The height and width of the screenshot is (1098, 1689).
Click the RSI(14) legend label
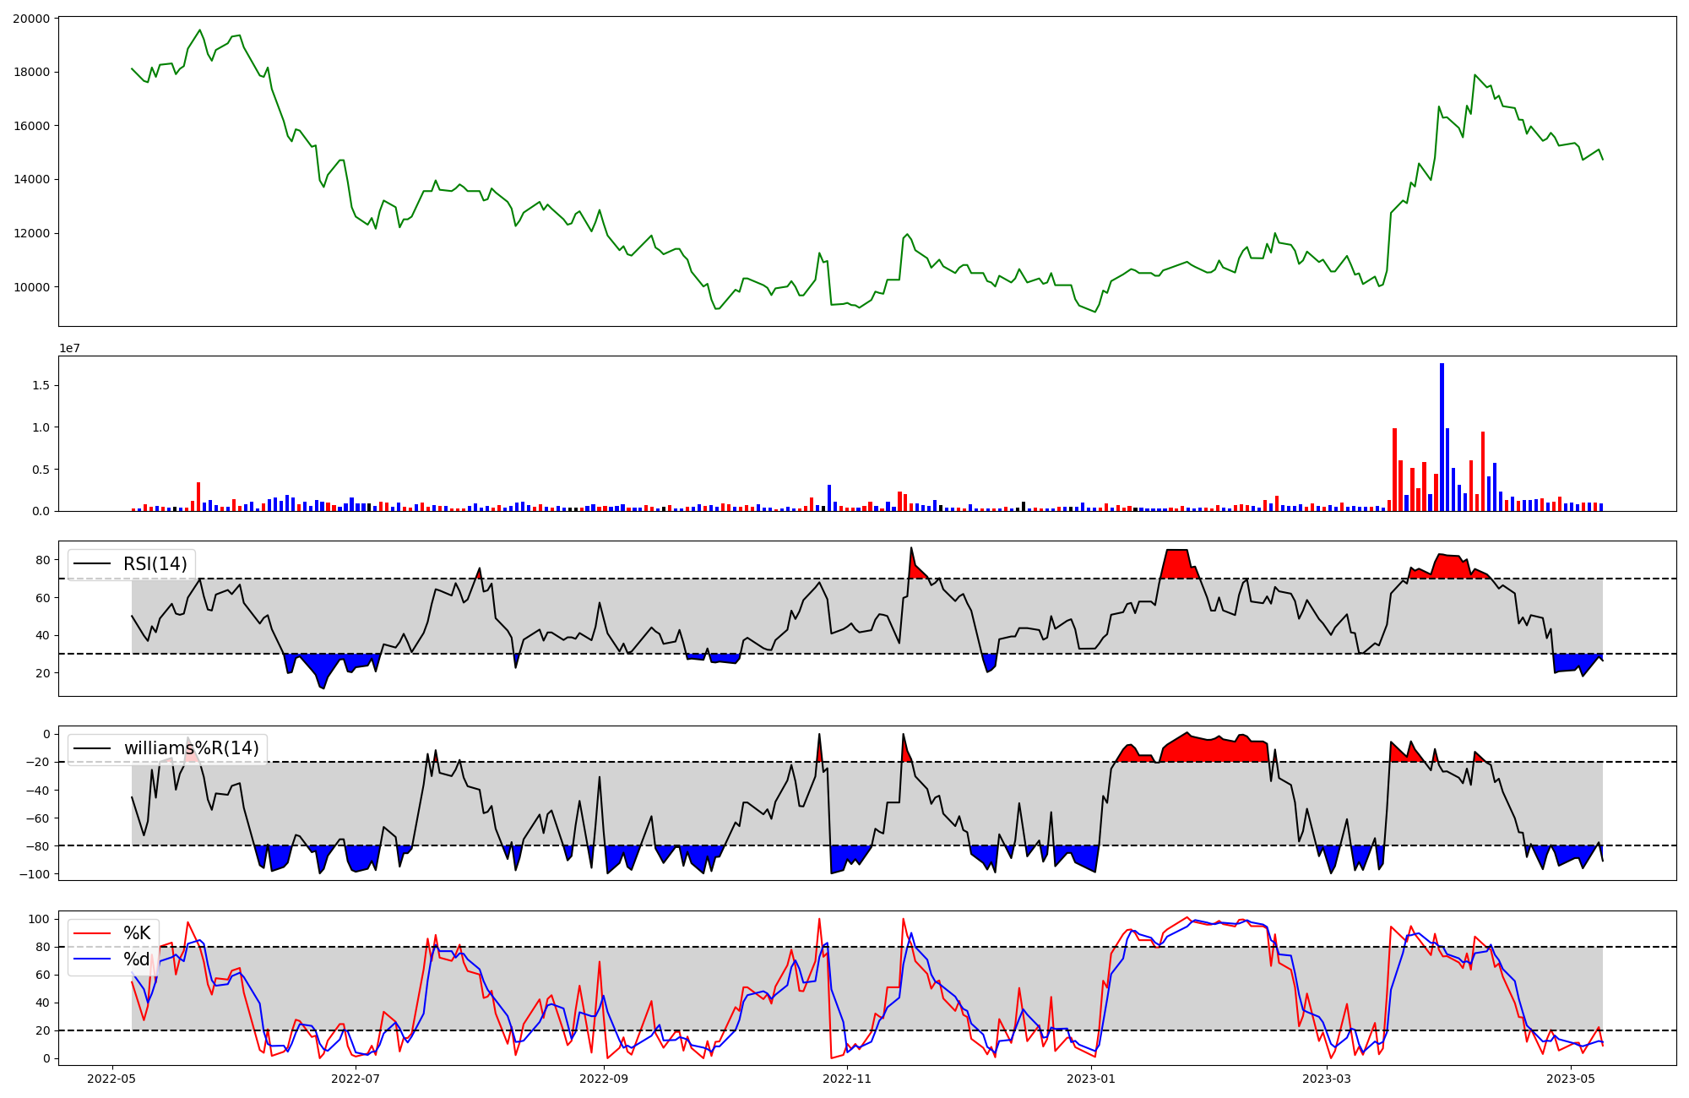click(x=155, y=563)
